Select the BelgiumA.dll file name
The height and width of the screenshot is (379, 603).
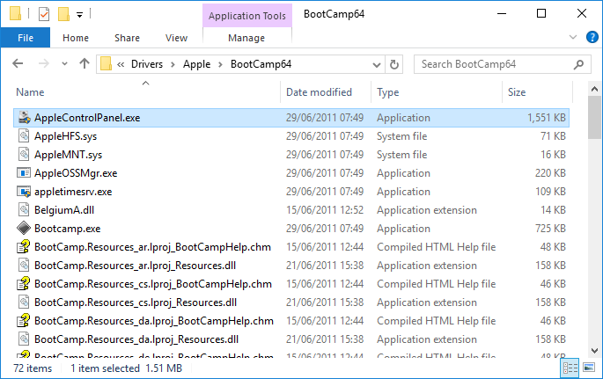point(64,210)
